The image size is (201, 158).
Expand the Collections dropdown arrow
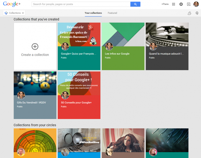pos(23,13)
